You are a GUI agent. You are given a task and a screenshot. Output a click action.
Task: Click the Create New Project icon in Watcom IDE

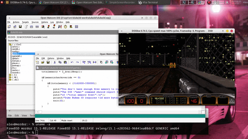pyautogui.click(x=9, y=27)
